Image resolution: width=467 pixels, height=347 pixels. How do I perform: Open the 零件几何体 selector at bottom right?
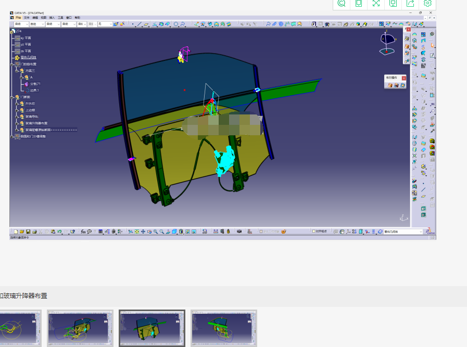coord(403,232)
